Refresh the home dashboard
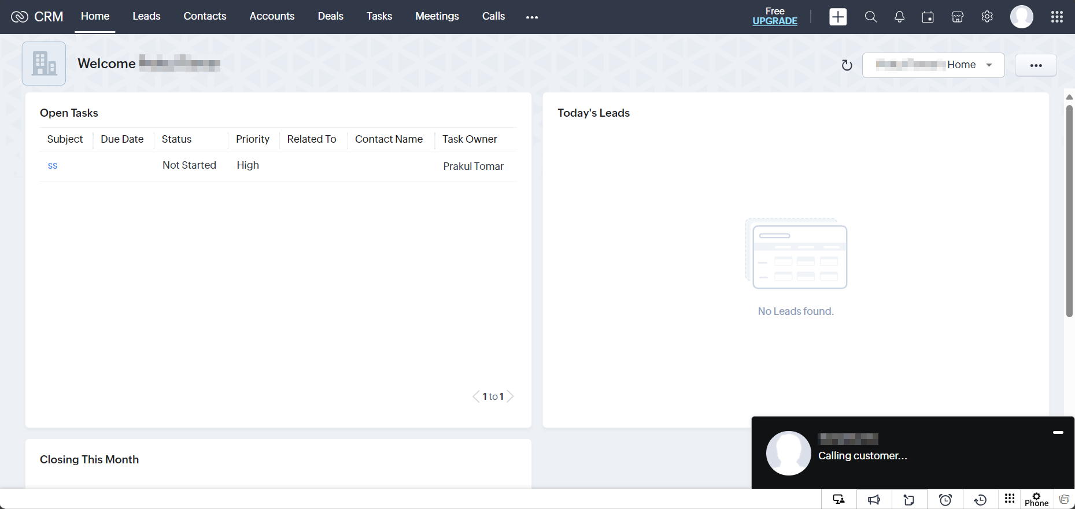 [x=847, y=65]
